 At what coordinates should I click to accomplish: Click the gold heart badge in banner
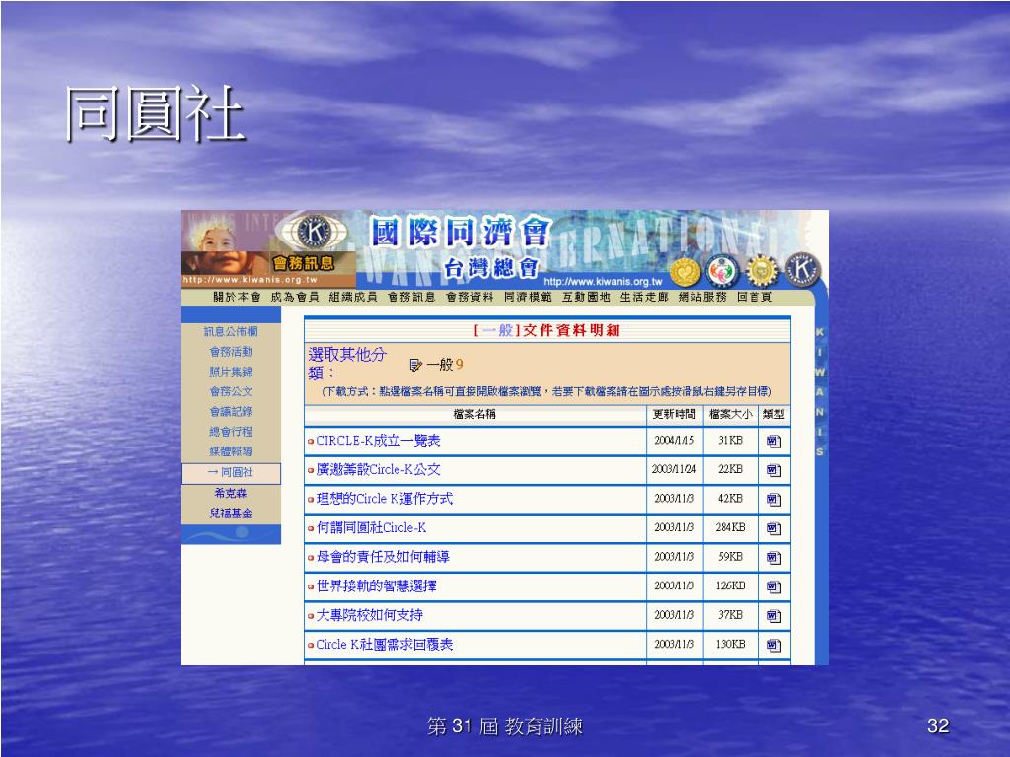tap(685, 272)
